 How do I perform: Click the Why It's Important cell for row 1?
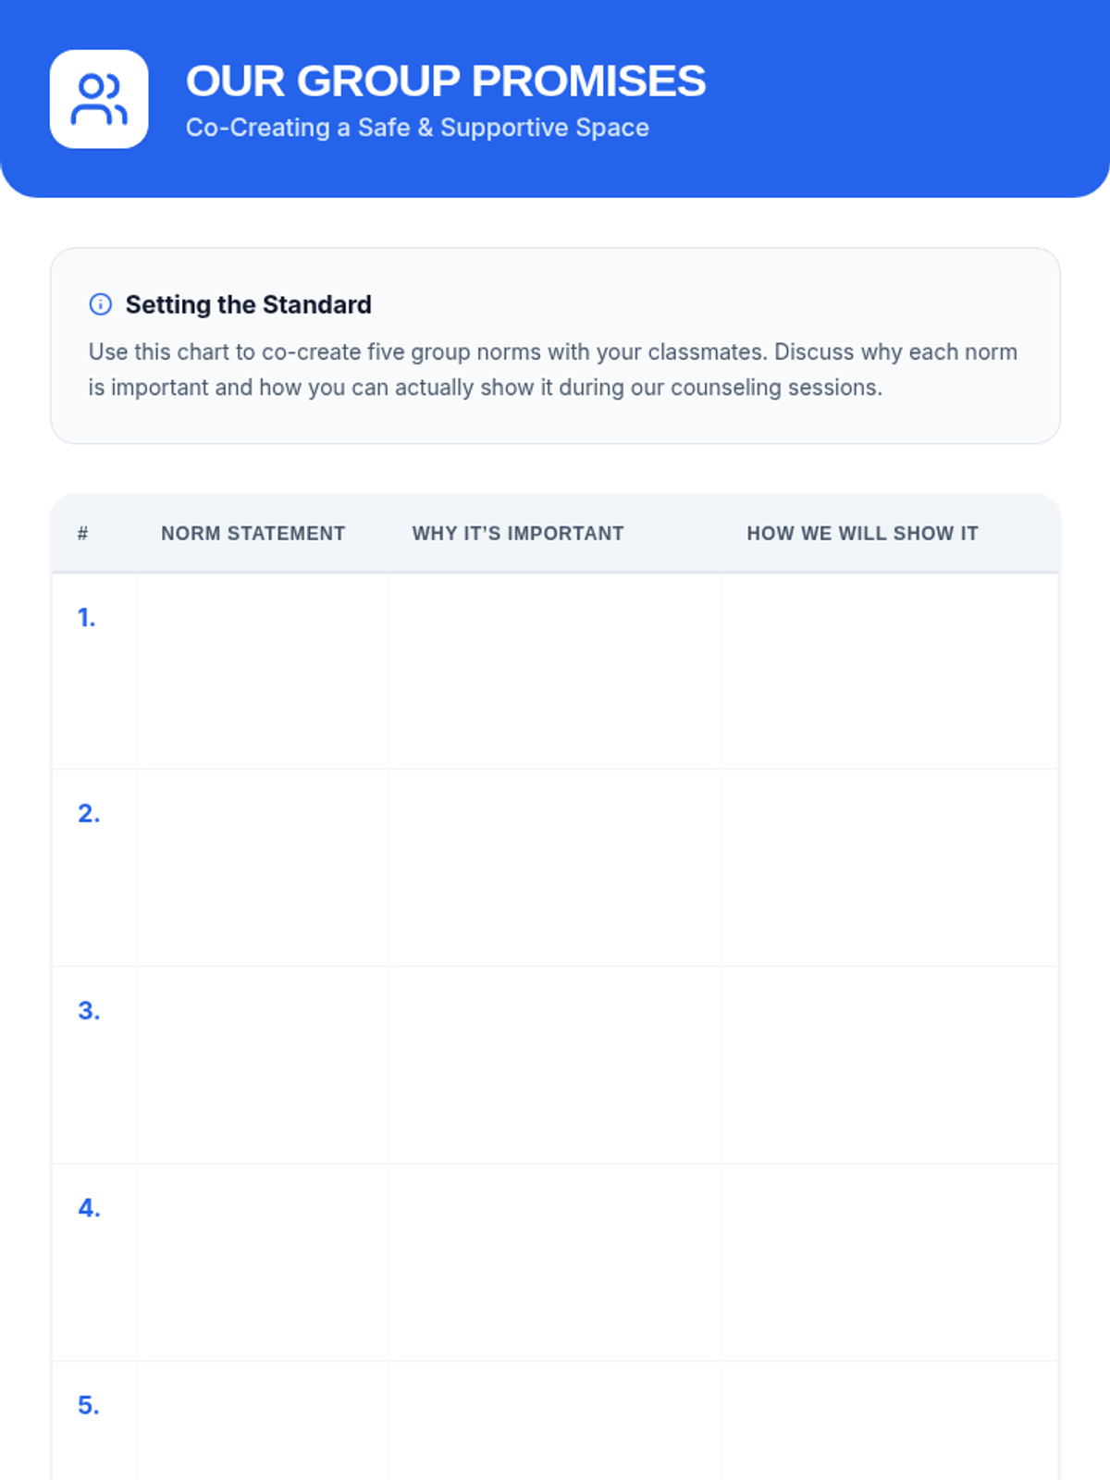coord(555,671)
